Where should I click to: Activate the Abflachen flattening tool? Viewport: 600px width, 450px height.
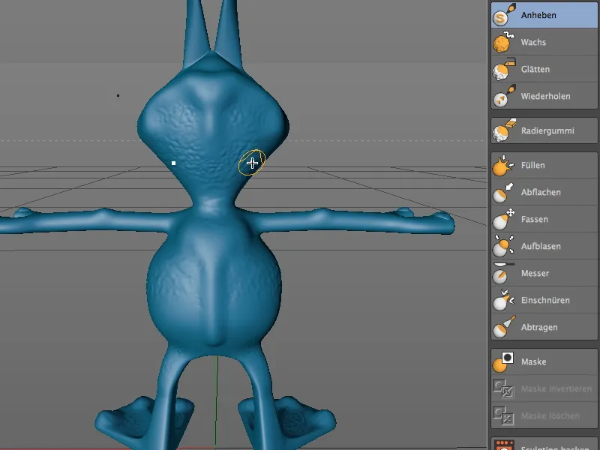[501, 193]
